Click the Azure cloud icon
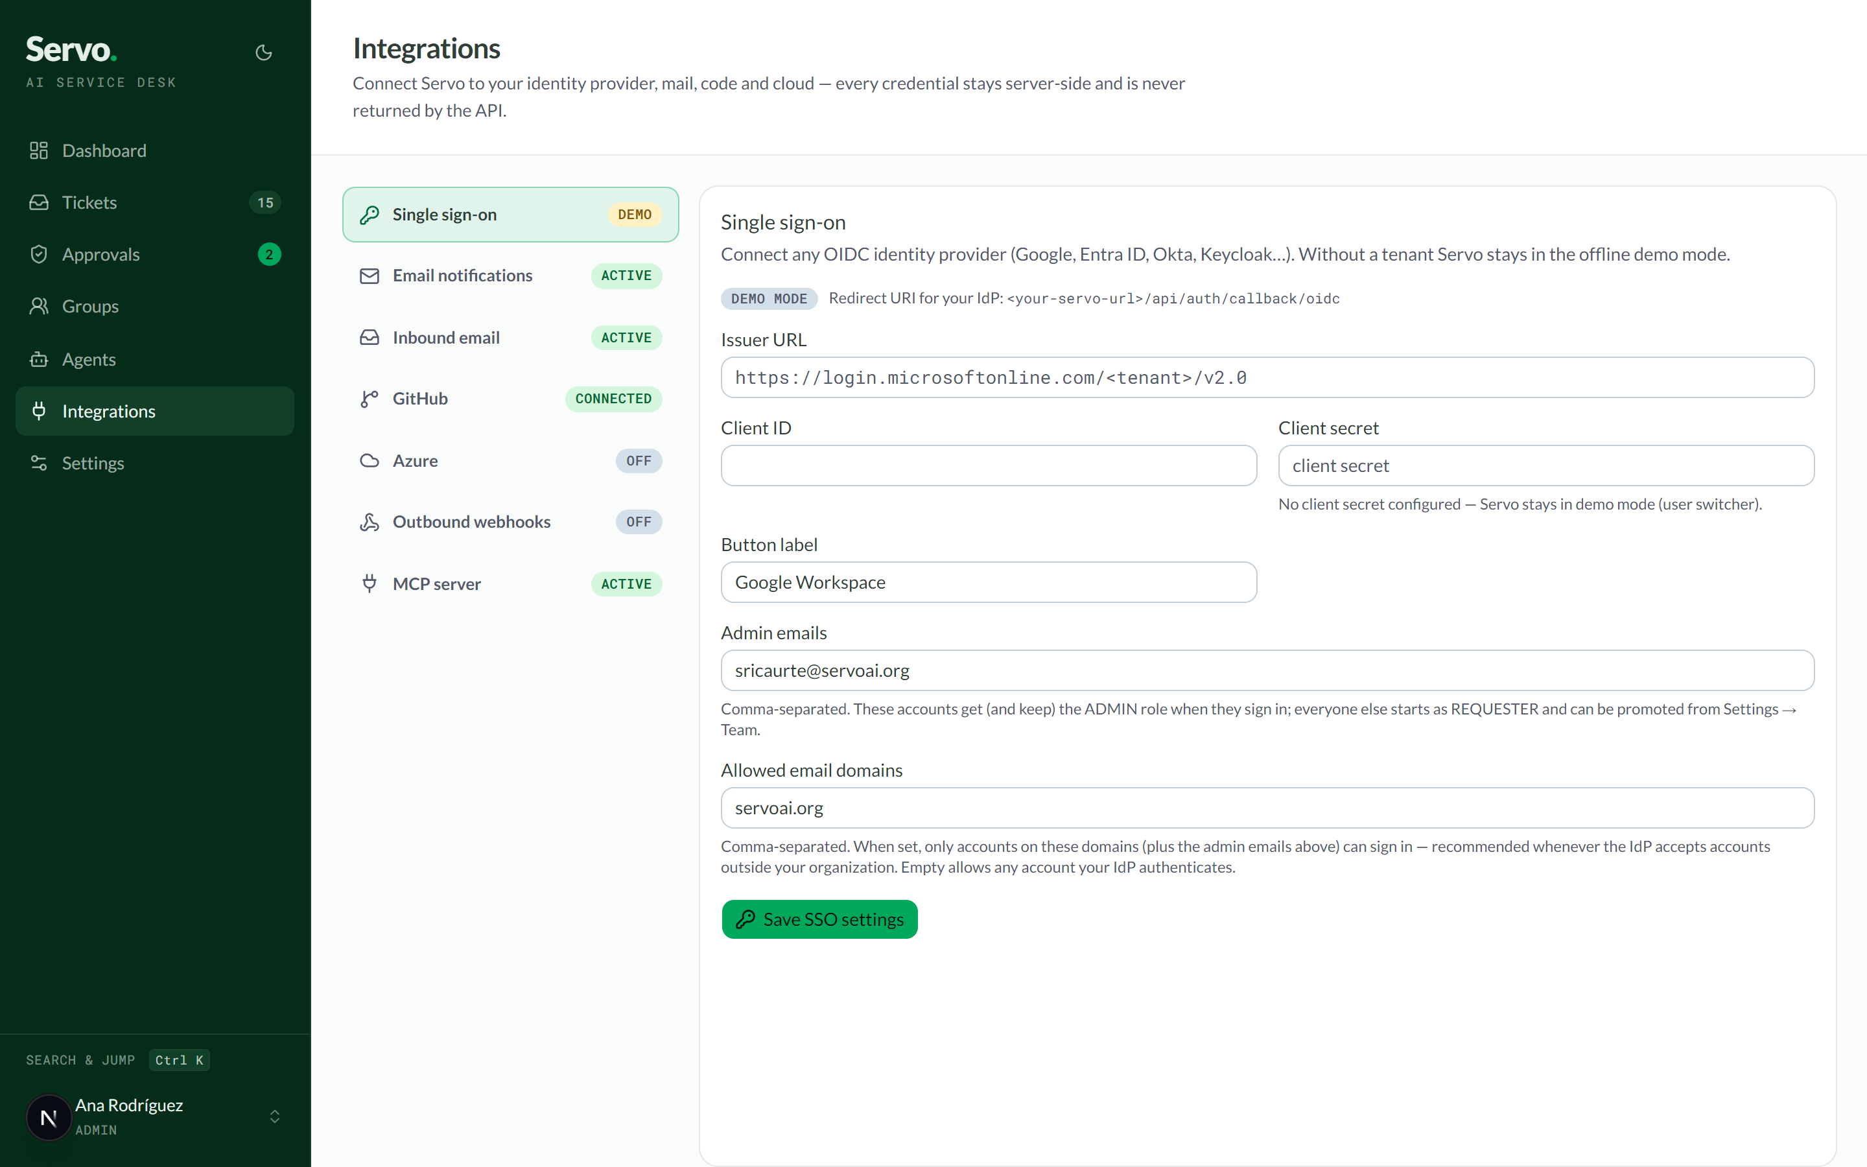 [370, 461]
